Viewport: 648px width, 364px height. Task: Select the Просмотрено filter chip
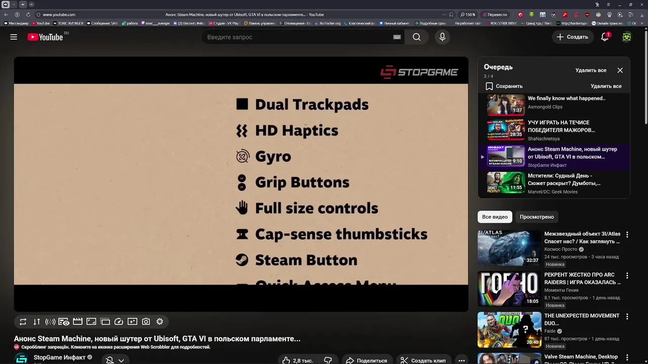(x=537, y=217)
